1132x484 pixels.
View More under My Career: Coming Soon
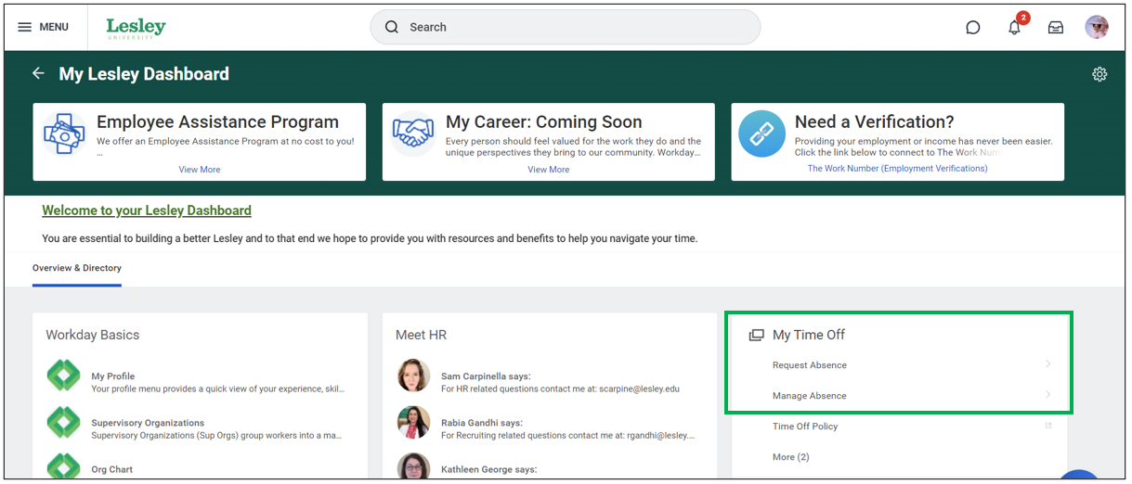[x=549, y=170]
